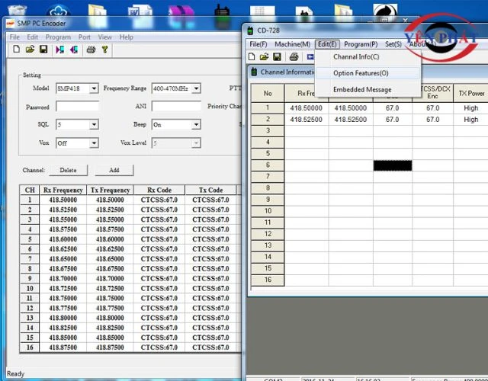Click the TX Power column header in CD-728
Viewport: 488px width, 381px height.
tap(471, 93)
